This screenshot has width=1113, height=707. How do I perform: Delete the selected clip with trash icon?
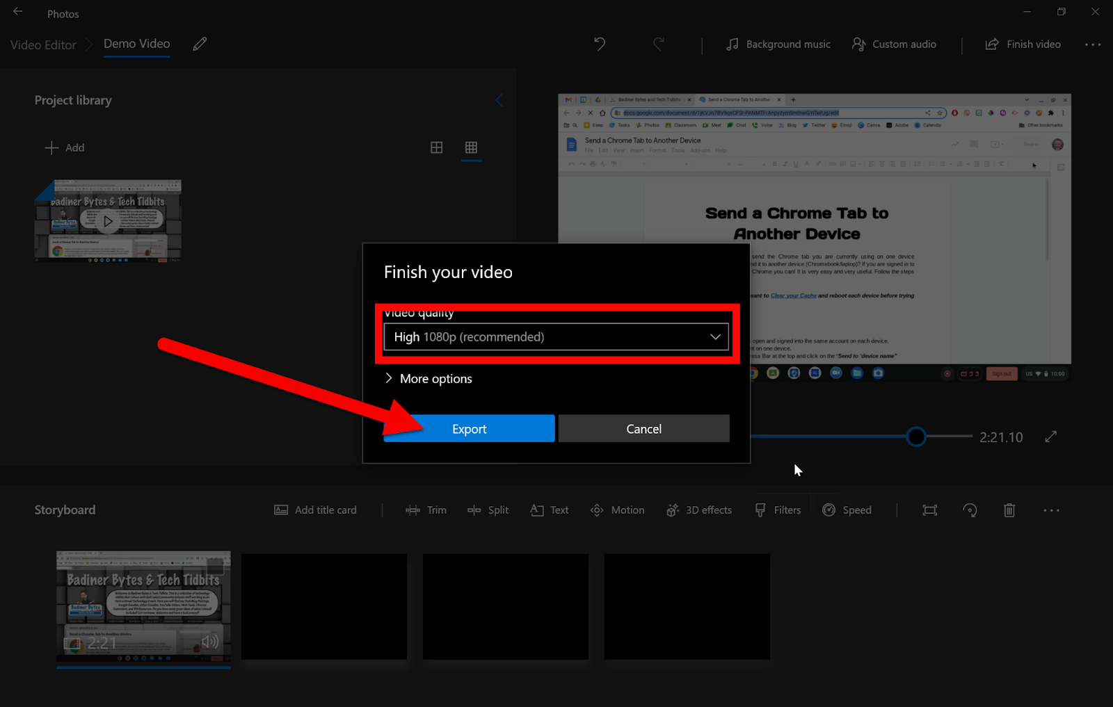[1009, 510]
